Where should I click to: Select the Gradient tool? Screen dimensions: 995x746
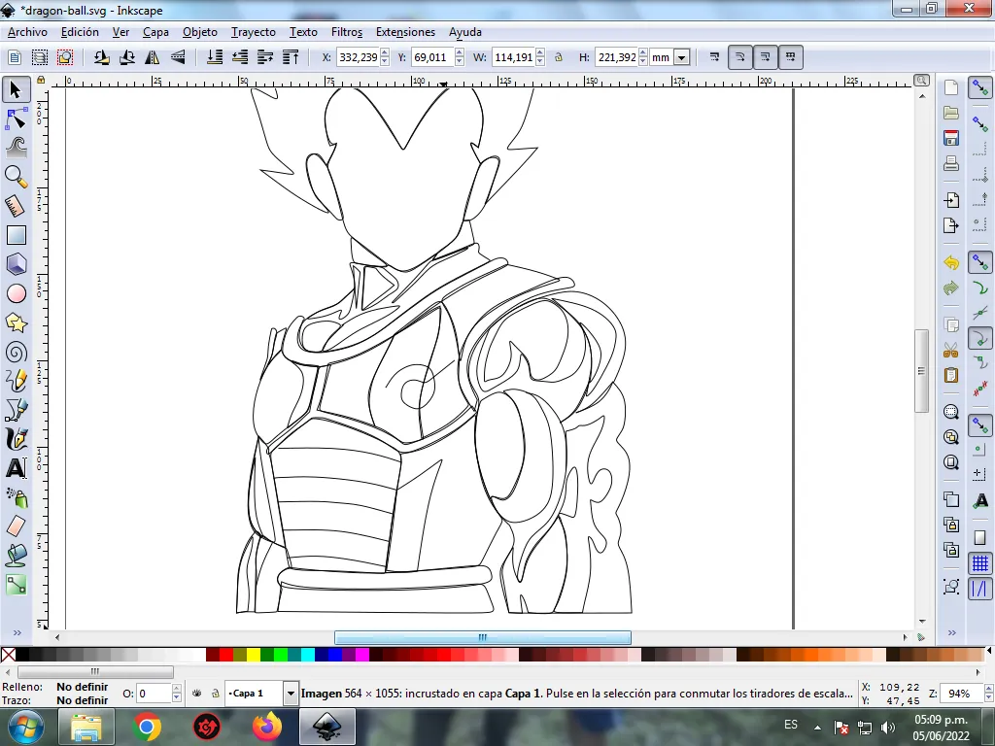pos(16,584)
